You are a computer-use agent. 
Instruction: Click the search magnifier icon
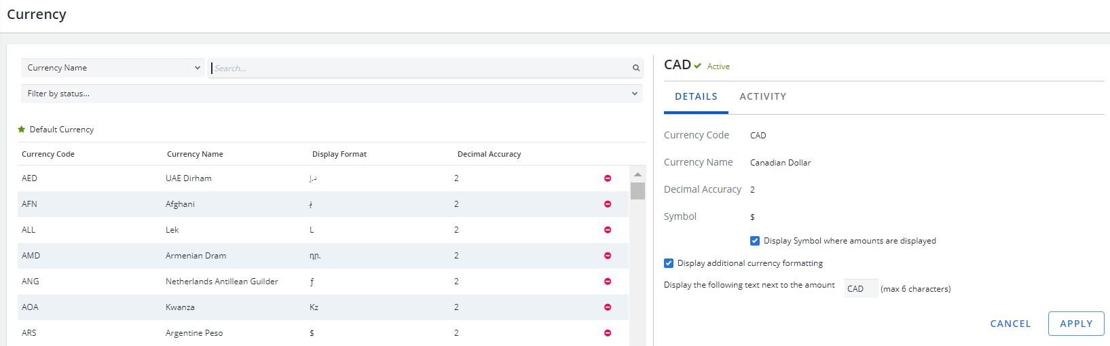click(636, 68)
